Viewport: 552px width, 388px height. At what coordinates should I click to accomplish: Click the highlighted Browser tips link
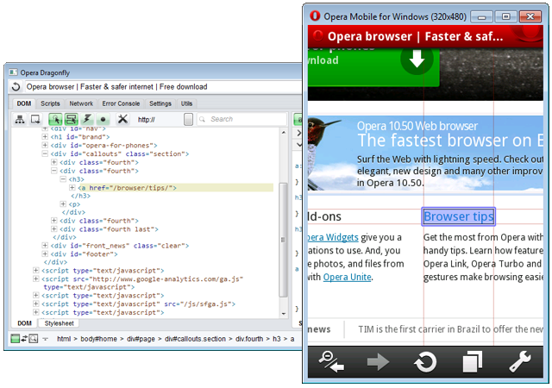(458, 216)
